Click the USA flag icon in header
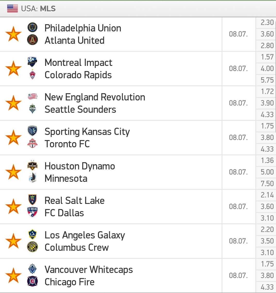The image size is (276, 293). tap(12, 8)
